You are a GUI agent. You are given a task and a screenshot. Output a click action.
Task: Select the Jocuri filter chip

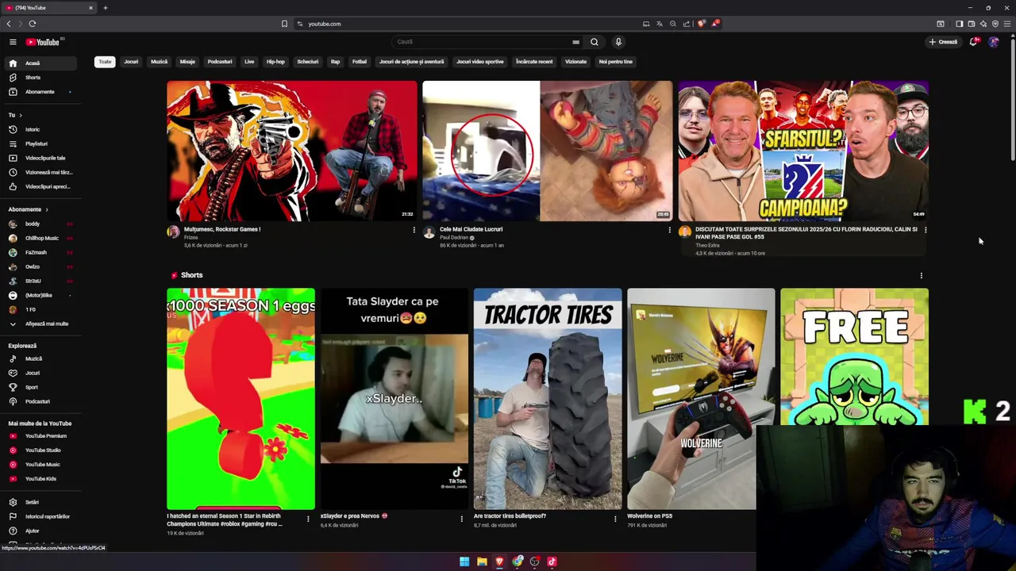pyautogui.click(x=131, y=62)
